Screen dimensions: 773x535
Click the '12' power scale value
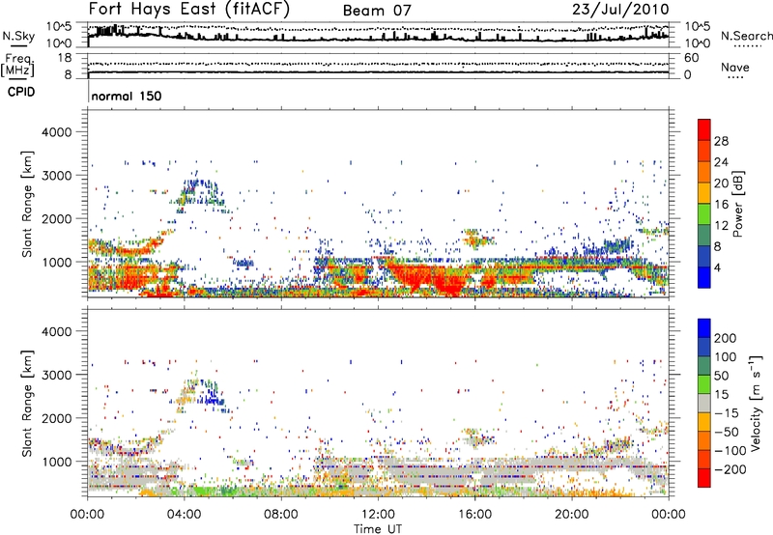pos(721,226)
